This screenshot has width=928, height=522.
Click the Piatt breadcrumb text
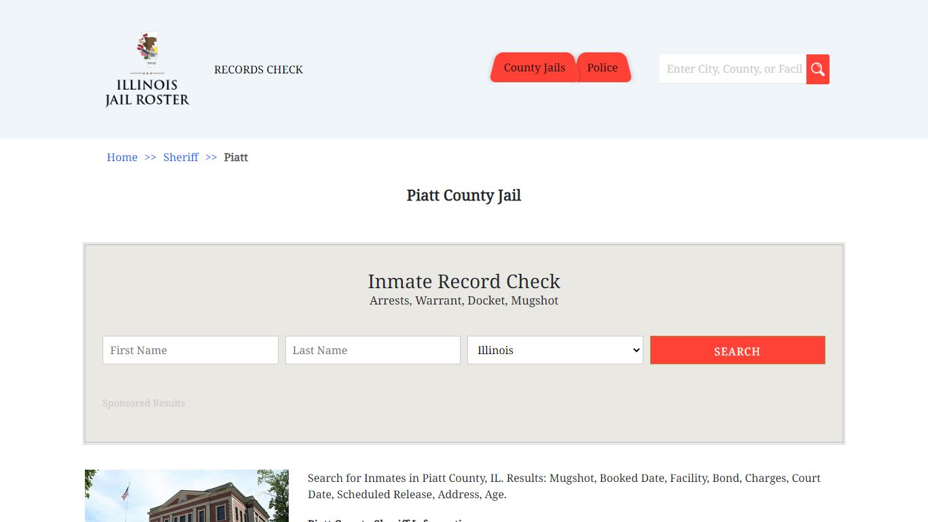pyautogui.click(x=236, y=157)
